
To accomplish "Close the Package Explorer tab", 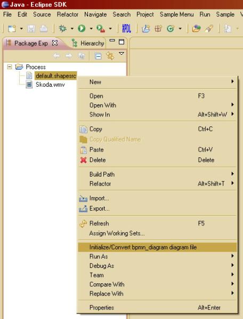I will [55, 43].
